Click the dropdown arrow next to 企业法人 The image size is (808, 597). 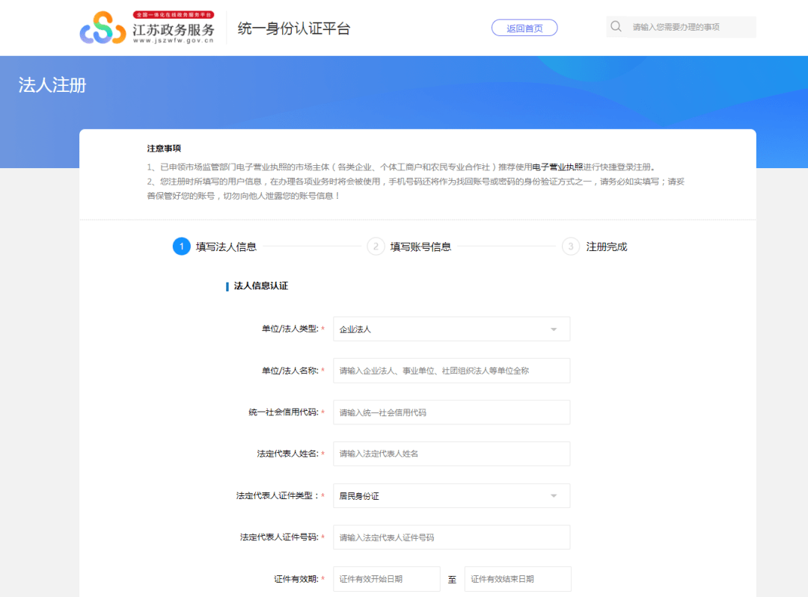tap(554, 330)
